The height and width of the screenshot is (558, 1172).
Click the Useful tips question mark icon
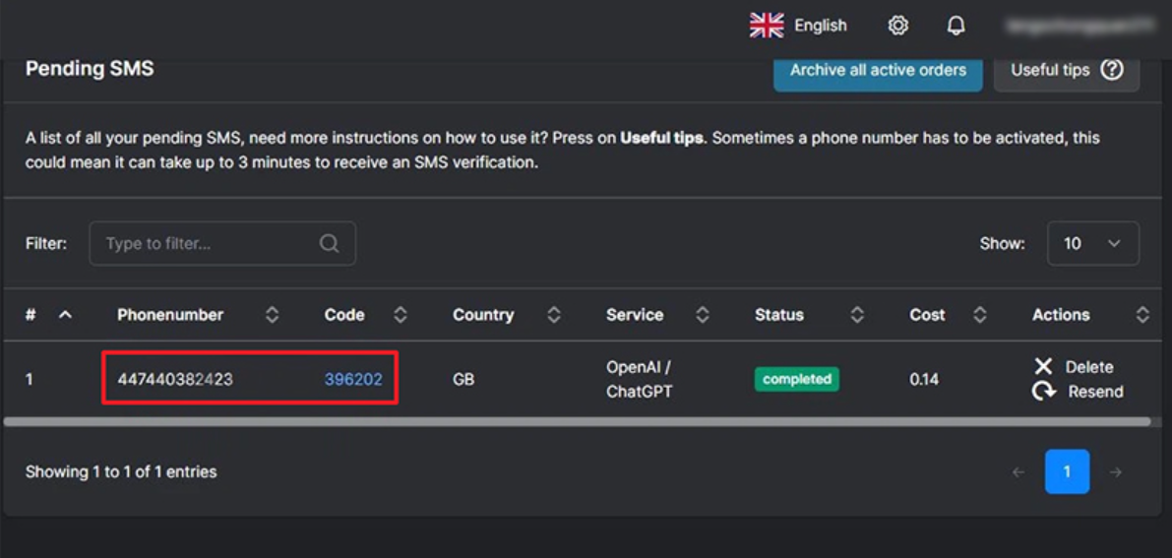1112,70
